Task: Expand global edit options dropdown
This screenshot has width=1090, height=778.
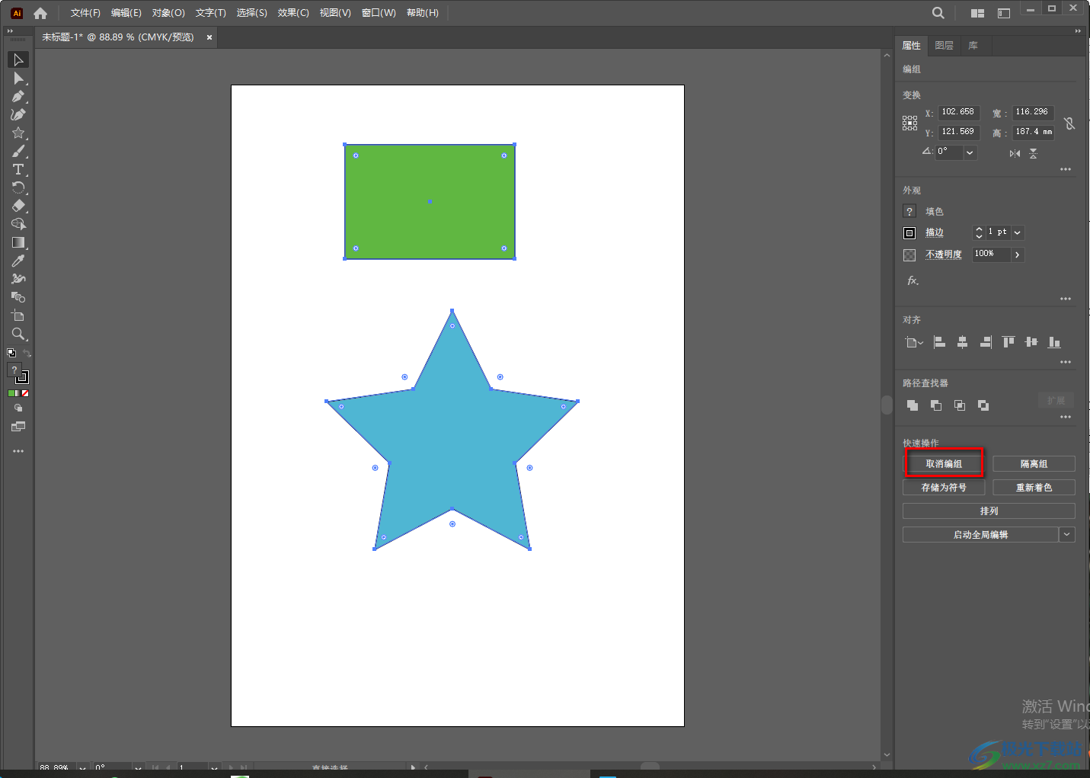Action: tap(1067, 534)
